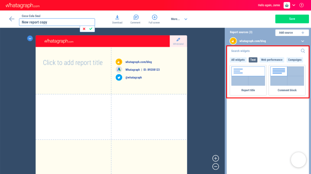Viewport: 311px width, 174px height.
Task: Confirm report name with green checkmark
Action: pos(91,29)
